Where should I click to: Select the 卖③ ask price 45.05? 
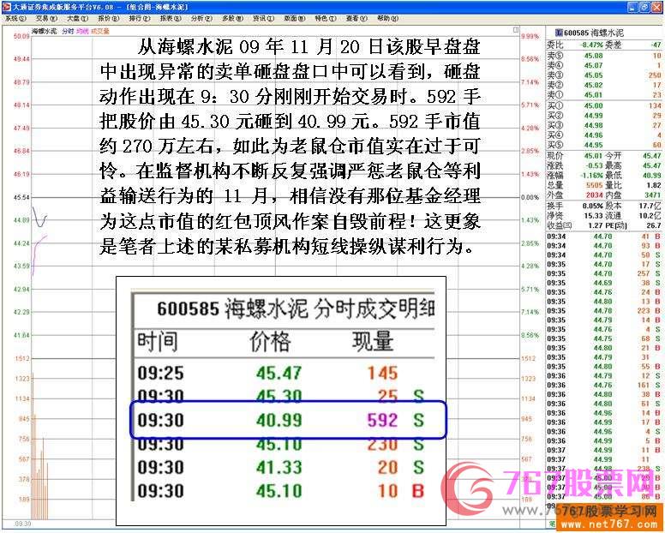(x=593, y=75)
